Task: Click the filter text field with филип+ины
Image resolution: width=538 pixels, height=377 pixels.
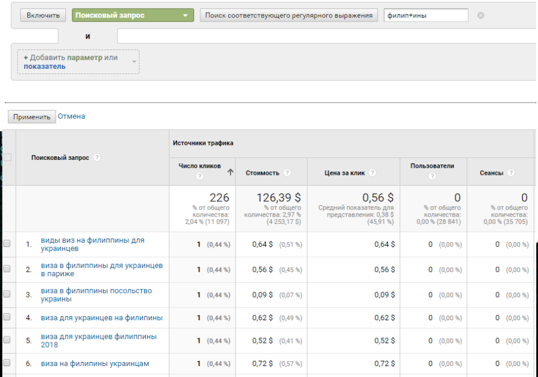Action: (425, 16)
